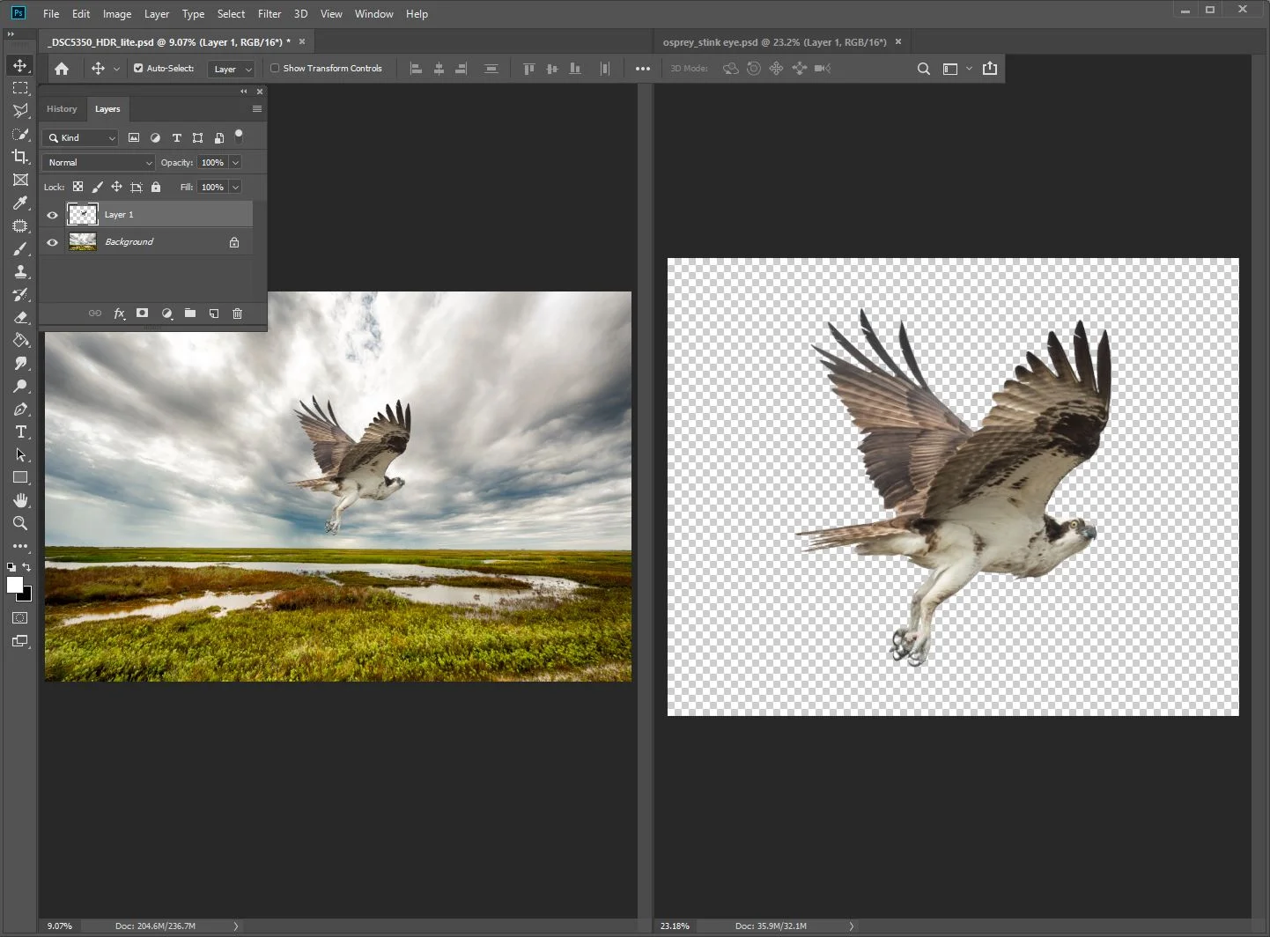1270x937 pixels.
Task: Open the Kind filter dropdown
Action: pos(80,138)
